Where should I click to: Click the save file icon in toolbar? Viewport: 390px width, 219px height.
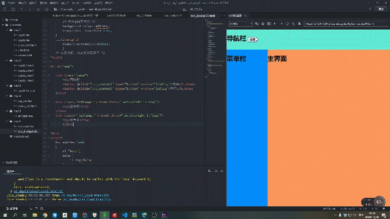(x=13, y=9)
